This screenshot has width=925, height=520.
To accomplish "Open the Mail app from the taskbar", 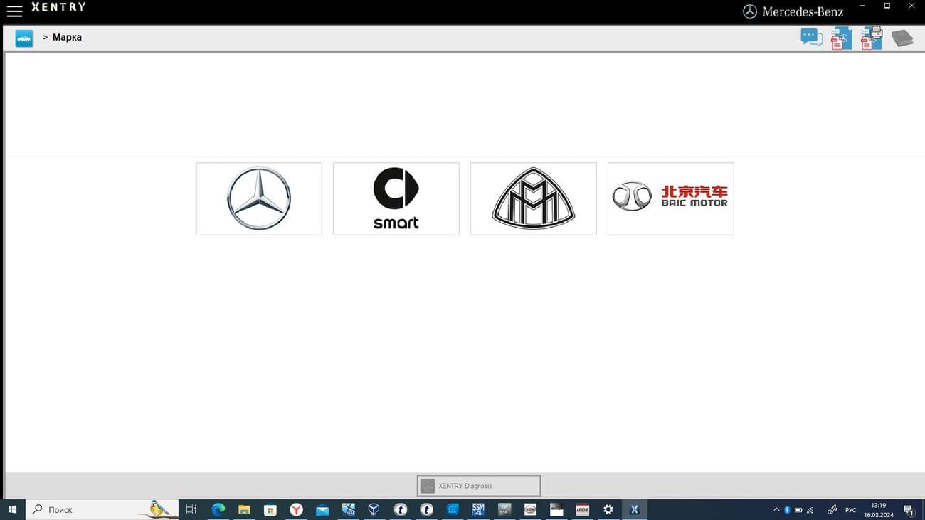I will [322, 509].
